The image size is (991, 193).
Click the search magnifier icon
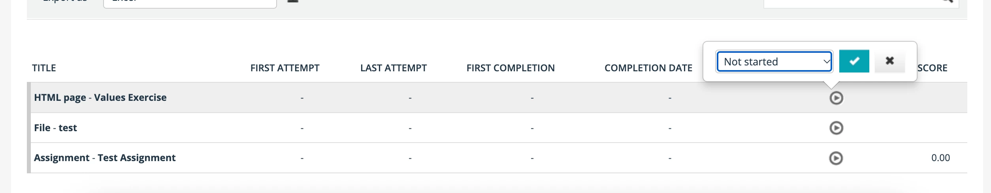point(947,1)
